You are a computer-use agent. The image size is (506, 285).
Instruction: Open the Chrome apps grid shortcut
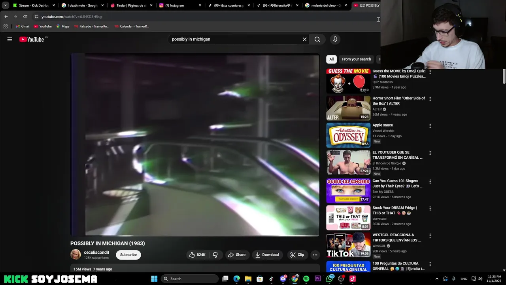(6, 27)
